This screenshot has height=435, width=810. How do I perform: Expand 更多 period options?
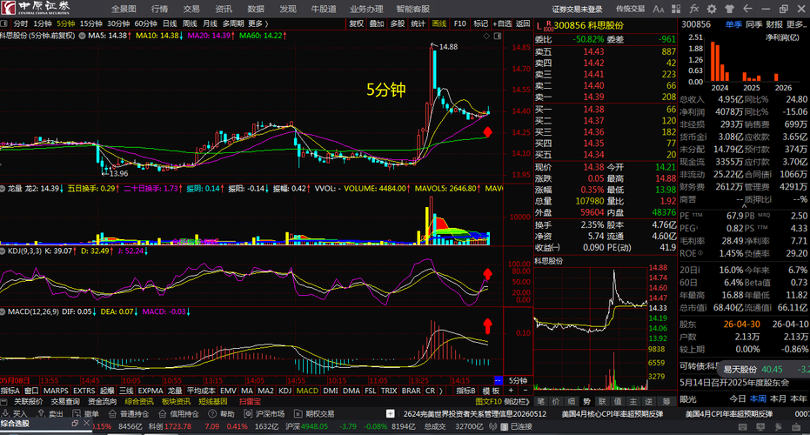pyautogui.click(x=258, y=23)
